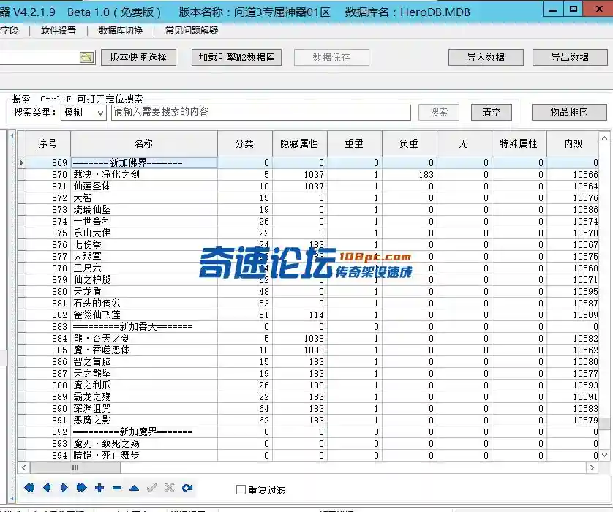
Task: Click the 名称 column header
Action: pyautogui.click(x=144, y=144)
